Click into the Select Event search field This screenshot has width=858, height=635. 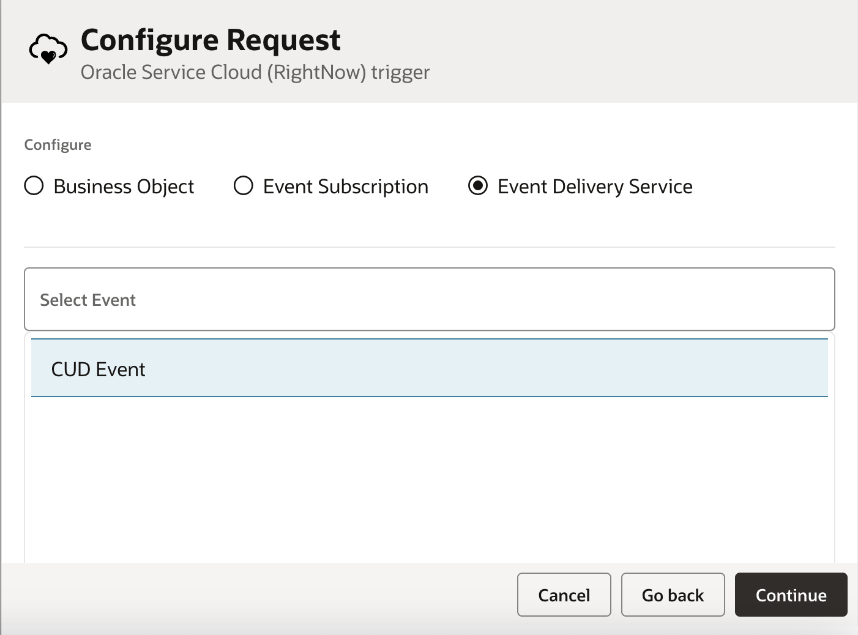coord(430,299)
